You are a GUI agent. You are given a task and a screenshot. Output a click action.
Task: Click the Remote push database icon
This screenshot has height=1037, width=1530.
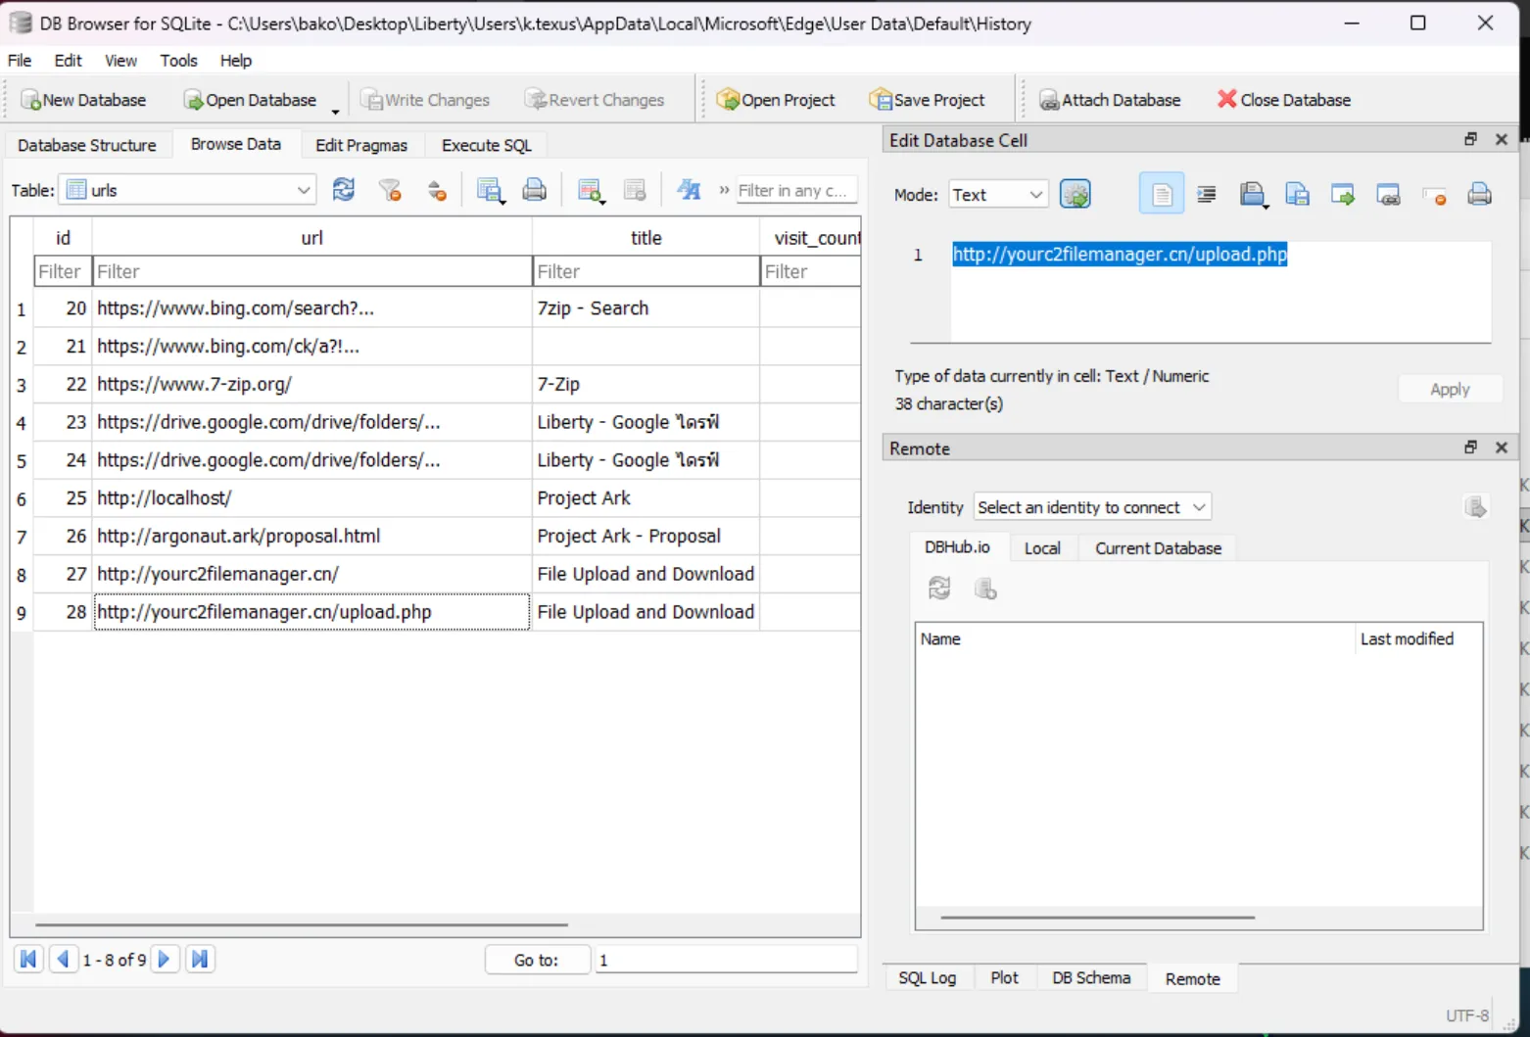[x=985, y=588]
